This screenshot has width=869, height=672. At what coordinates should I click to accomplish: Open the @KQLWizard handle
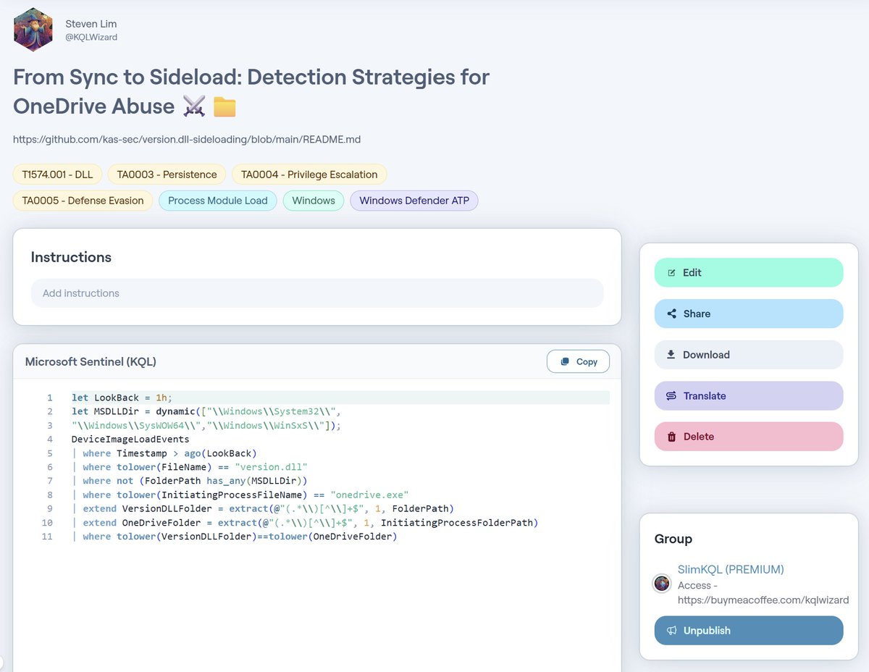click(91, 37)
